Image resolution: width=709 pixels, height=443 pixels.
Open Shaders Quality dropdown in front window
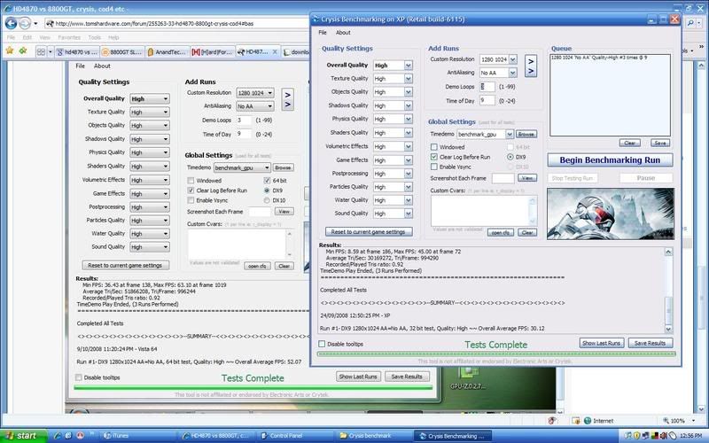click(409, 133)
